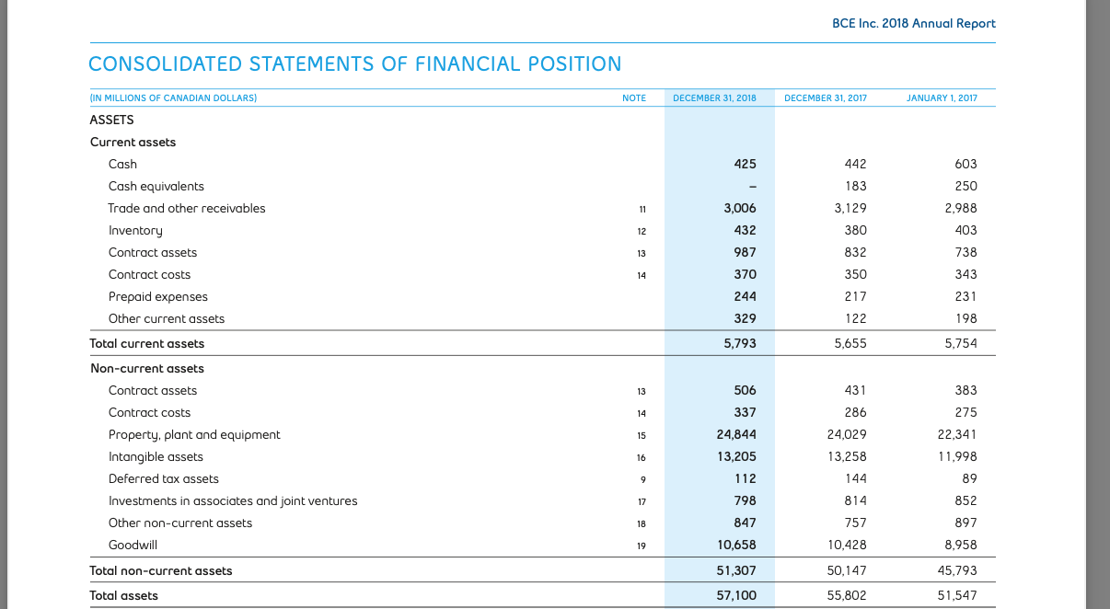
Task: Select Total current assets value 5,793
Action: tap(741, 343)
